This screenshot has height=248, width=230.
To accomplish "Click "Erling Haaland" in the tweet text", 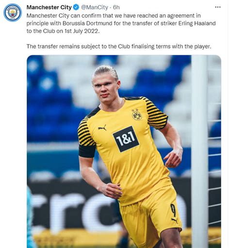I will coord(197,23).
